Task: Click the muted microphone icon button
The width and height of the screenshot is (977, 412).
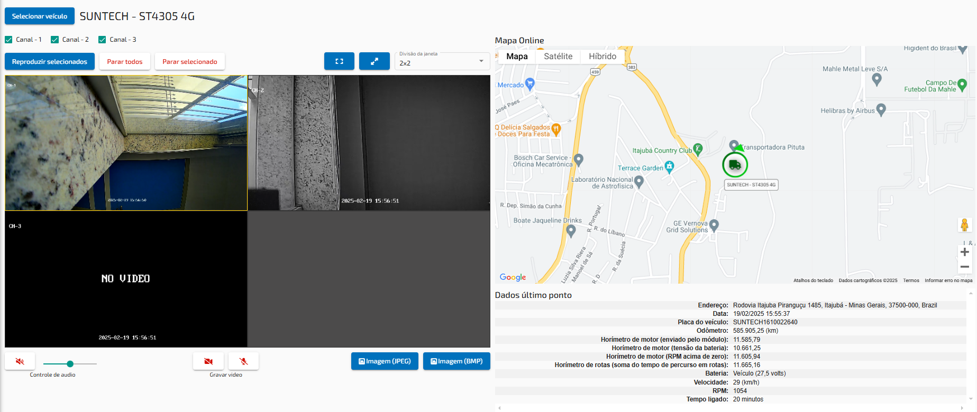Action: click(243, 361)
